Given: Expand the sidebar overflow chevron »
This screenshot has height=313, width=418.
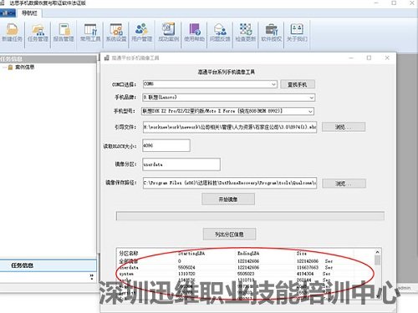Looking at the screenshot, I should [x=92, y=276].
